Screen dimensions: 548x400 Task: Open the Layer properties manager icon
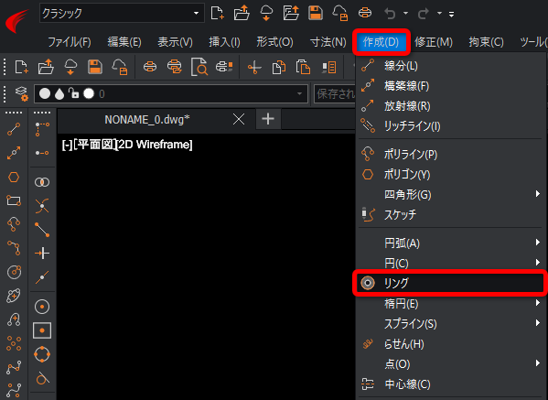click(21, 93)
